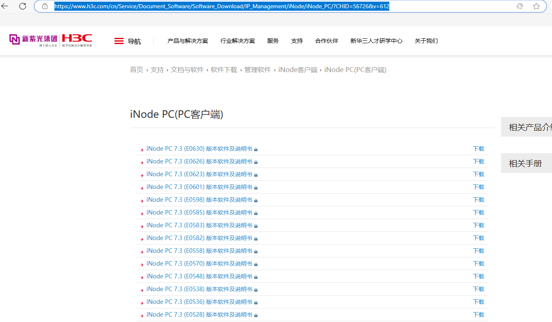
Task: Click the site lock icon in address bar
Action: [x=45, y=6]
